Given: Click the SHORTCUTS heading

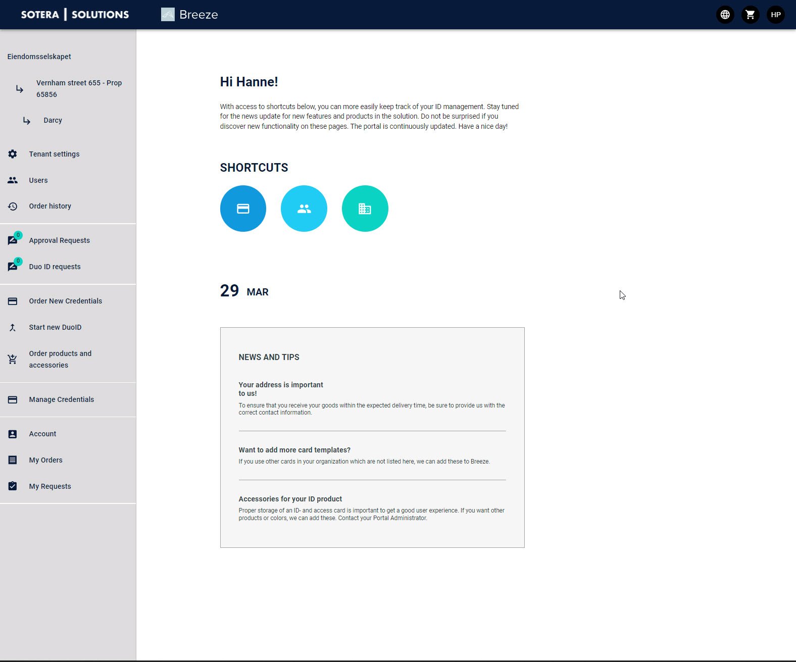Looking at the screenshot, I should point(254,168).
